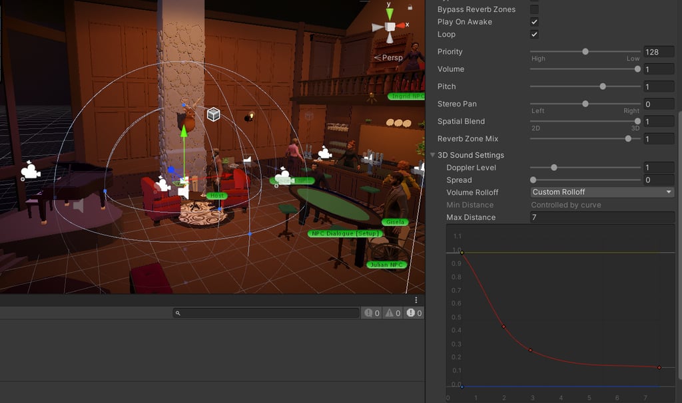Select the light bulb gizmo in scene
The width and height of the screenshot is (682, 403).
click(250, 116)
